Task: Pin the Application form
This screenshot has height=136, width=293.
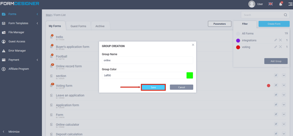Action: (x=276, y=105)
